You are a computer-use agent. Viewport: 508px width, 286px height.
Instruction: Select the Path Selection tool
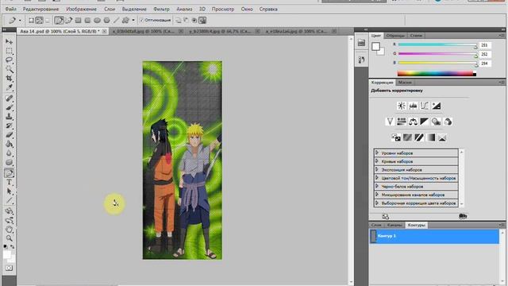point(9,191)
